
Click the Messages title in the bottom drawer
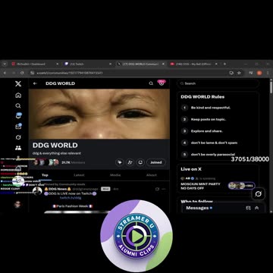(x=197, y=208)
